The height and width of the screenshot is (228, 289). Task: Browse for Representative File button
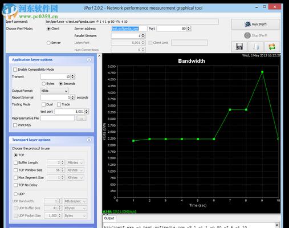click(82, 119)
